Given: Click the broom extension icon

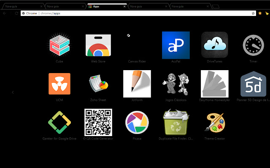Looking at the screenshot, I should click(x=267, y=13).
